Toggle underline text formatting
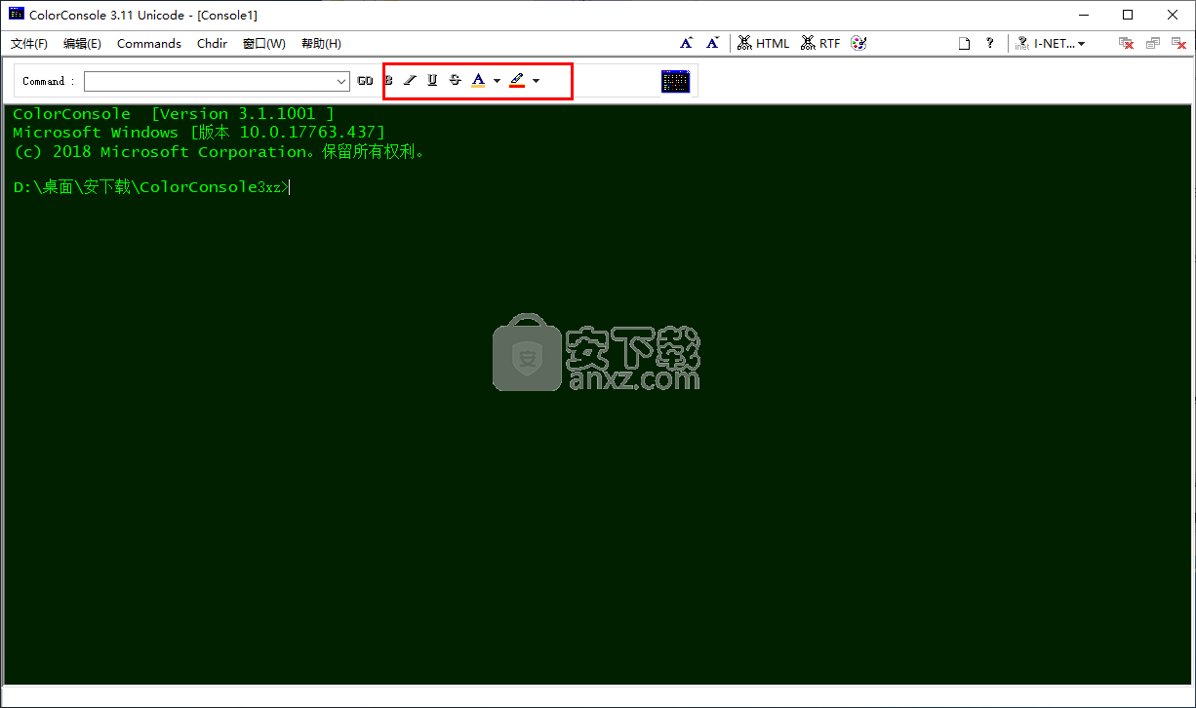This screenshot has height=708, width=1196. 432,80
